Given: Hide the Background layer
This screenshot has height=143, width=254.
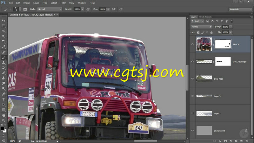Looking at the screenshot, I should 192,131.
